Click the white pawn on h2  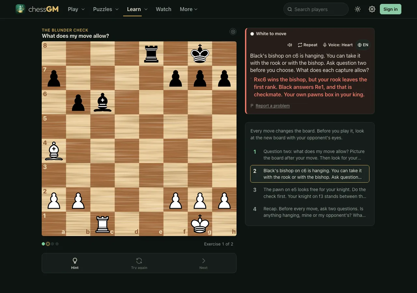pos(224,200)
